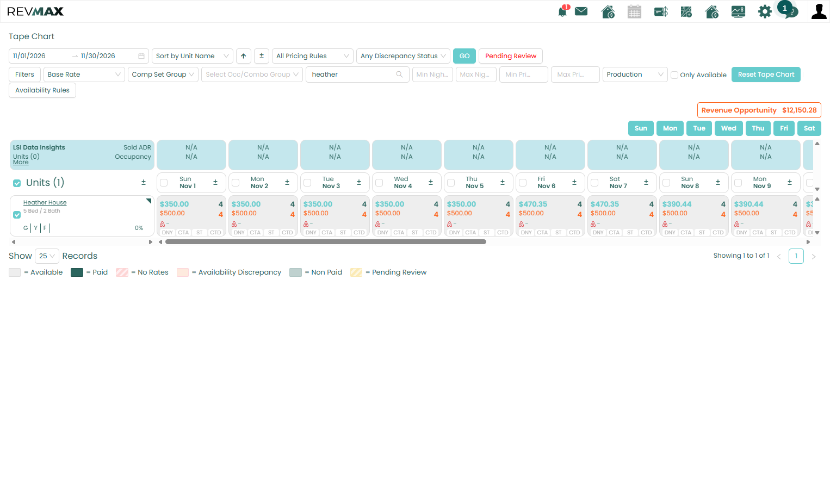Select the Sat weekday tab
This screenshot has width=830, height=497.
[x=809, y=128]
